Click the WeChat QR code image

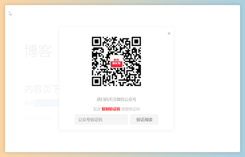pyautogui.click(x=116, y=61)
